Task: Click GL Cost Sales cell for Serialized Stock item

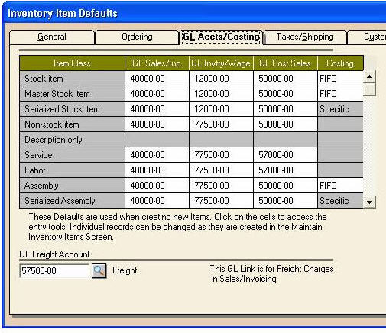Action: click(x=285, y=109)
